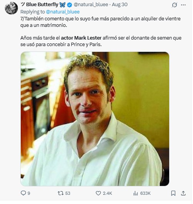Viewport: 193px width, 204px height.
Task: Open the @natural_bluee mention in Replying to
Action: click(63, 12)
